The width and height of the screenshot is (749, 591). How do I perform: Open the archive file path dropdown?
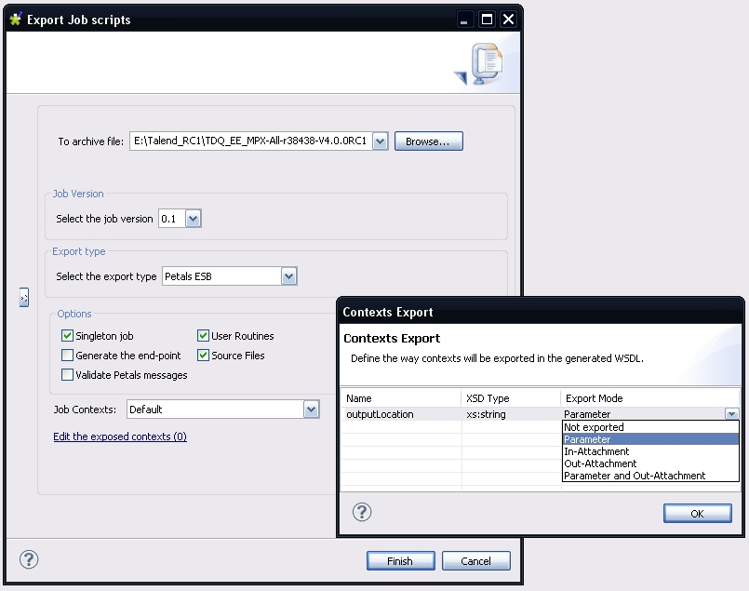coord(380,141)
